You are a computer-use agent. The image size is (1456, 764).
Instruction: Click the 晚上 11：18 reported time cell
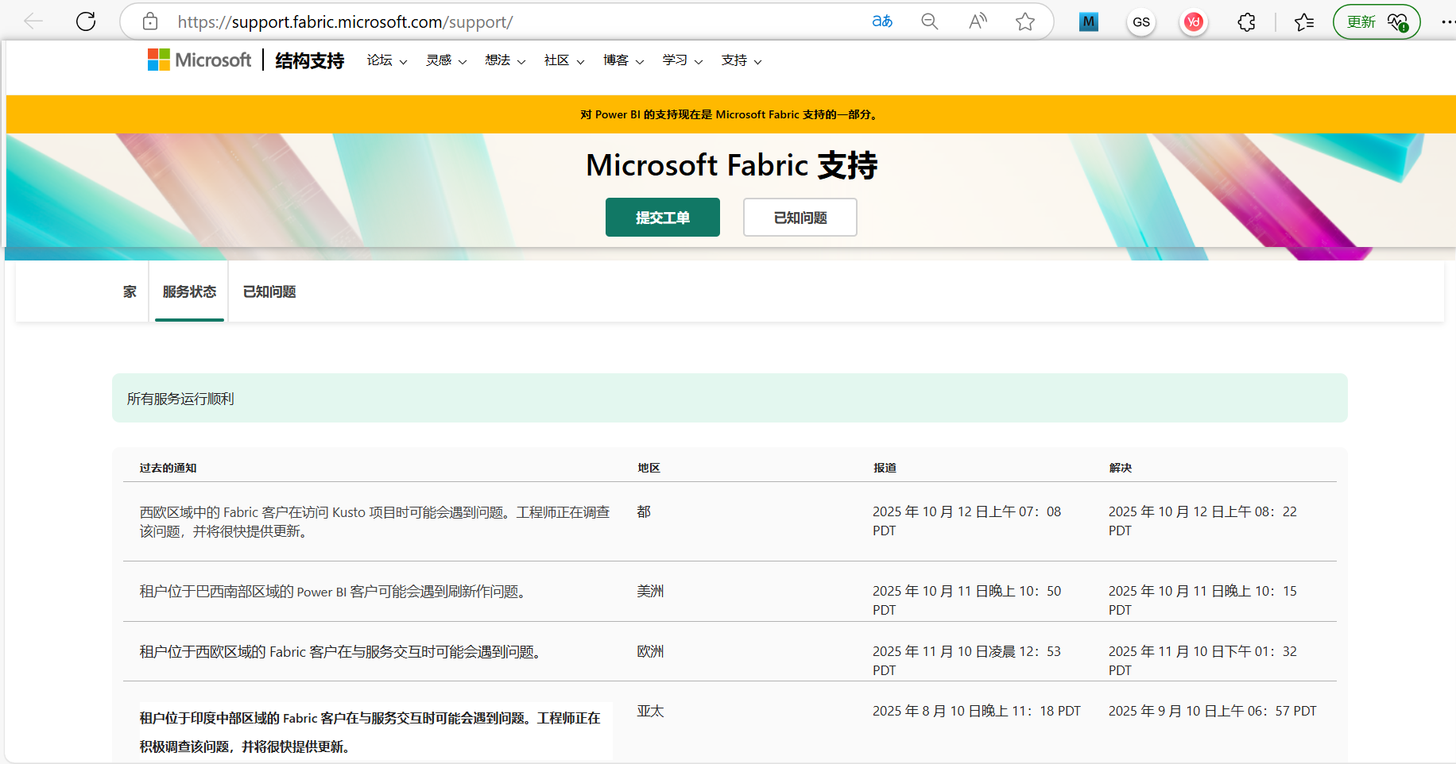point(977,712)
